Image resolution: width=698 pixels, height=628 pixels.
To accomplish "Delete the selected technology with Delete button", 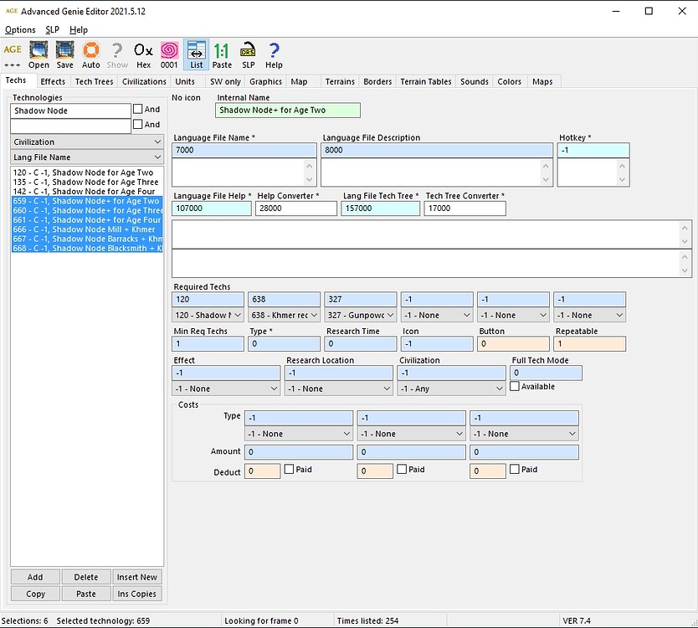I will 85,577.
